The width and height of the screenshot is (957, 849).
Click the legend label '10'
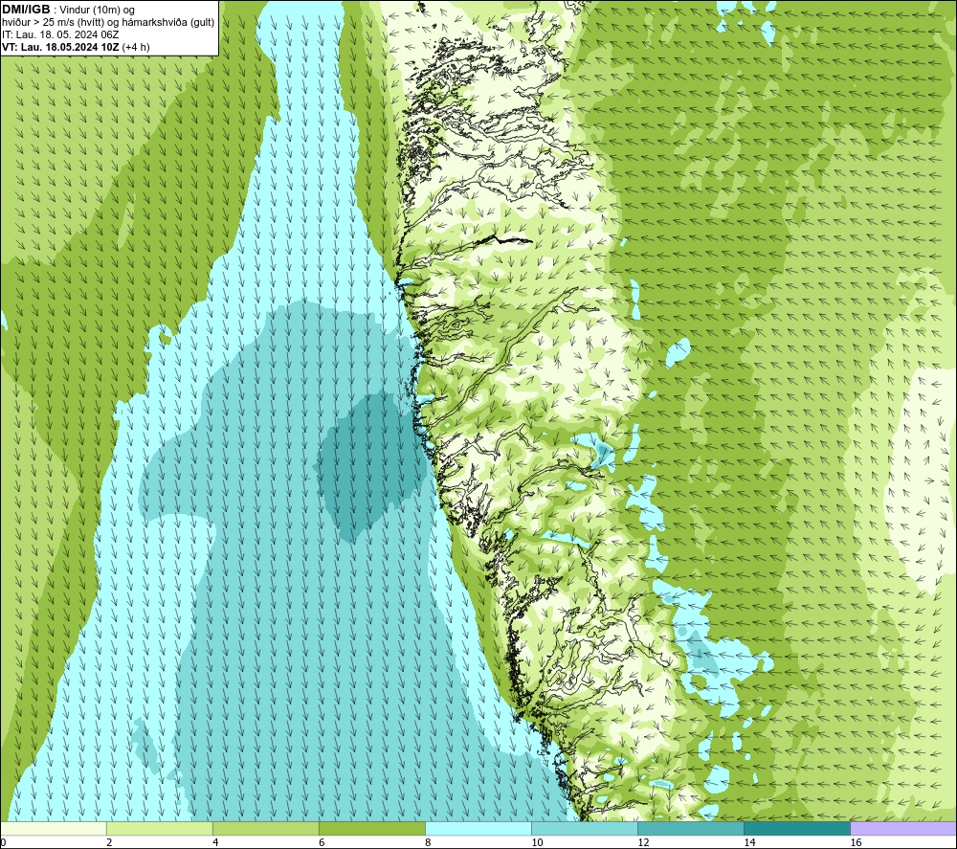point(537,842)
